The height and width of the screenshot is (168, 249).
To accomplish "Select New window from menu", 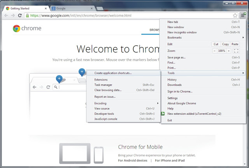I will (x=203, y=27).
